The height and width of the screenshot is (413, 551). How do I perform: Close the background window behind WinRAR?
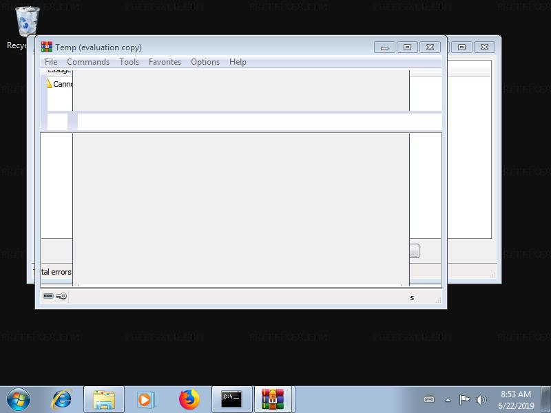[x=484, y=47]
